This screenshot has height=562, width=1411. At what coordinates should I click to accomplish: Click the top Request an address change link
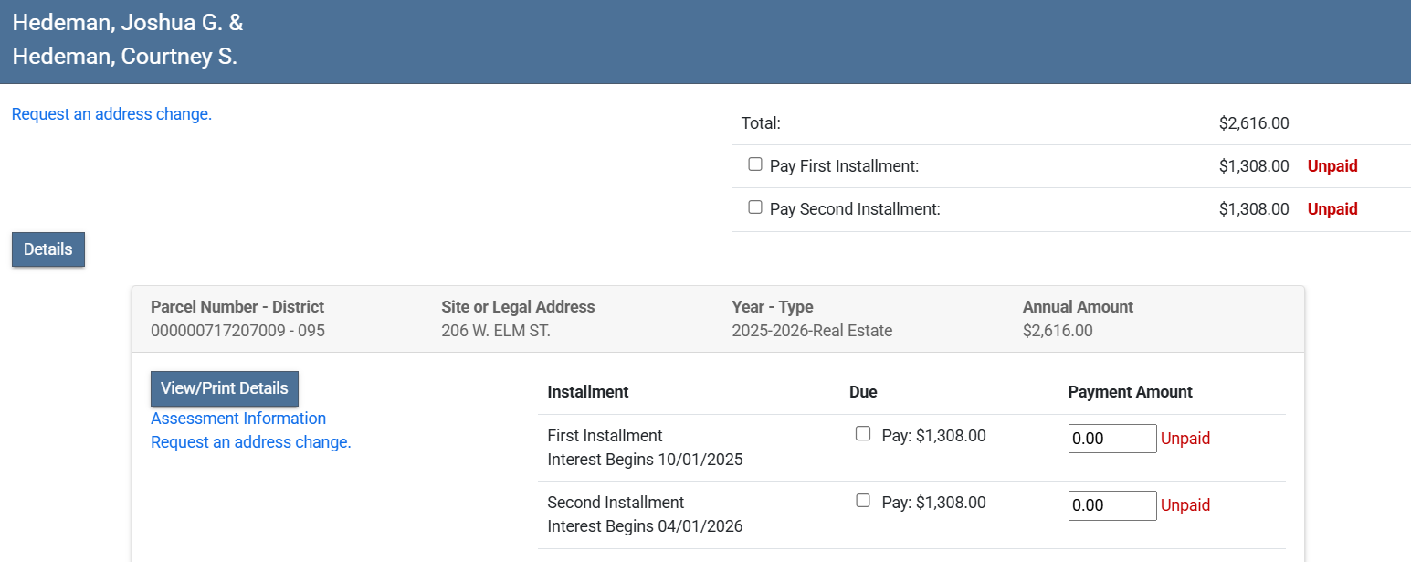click(x=111, y=114)
